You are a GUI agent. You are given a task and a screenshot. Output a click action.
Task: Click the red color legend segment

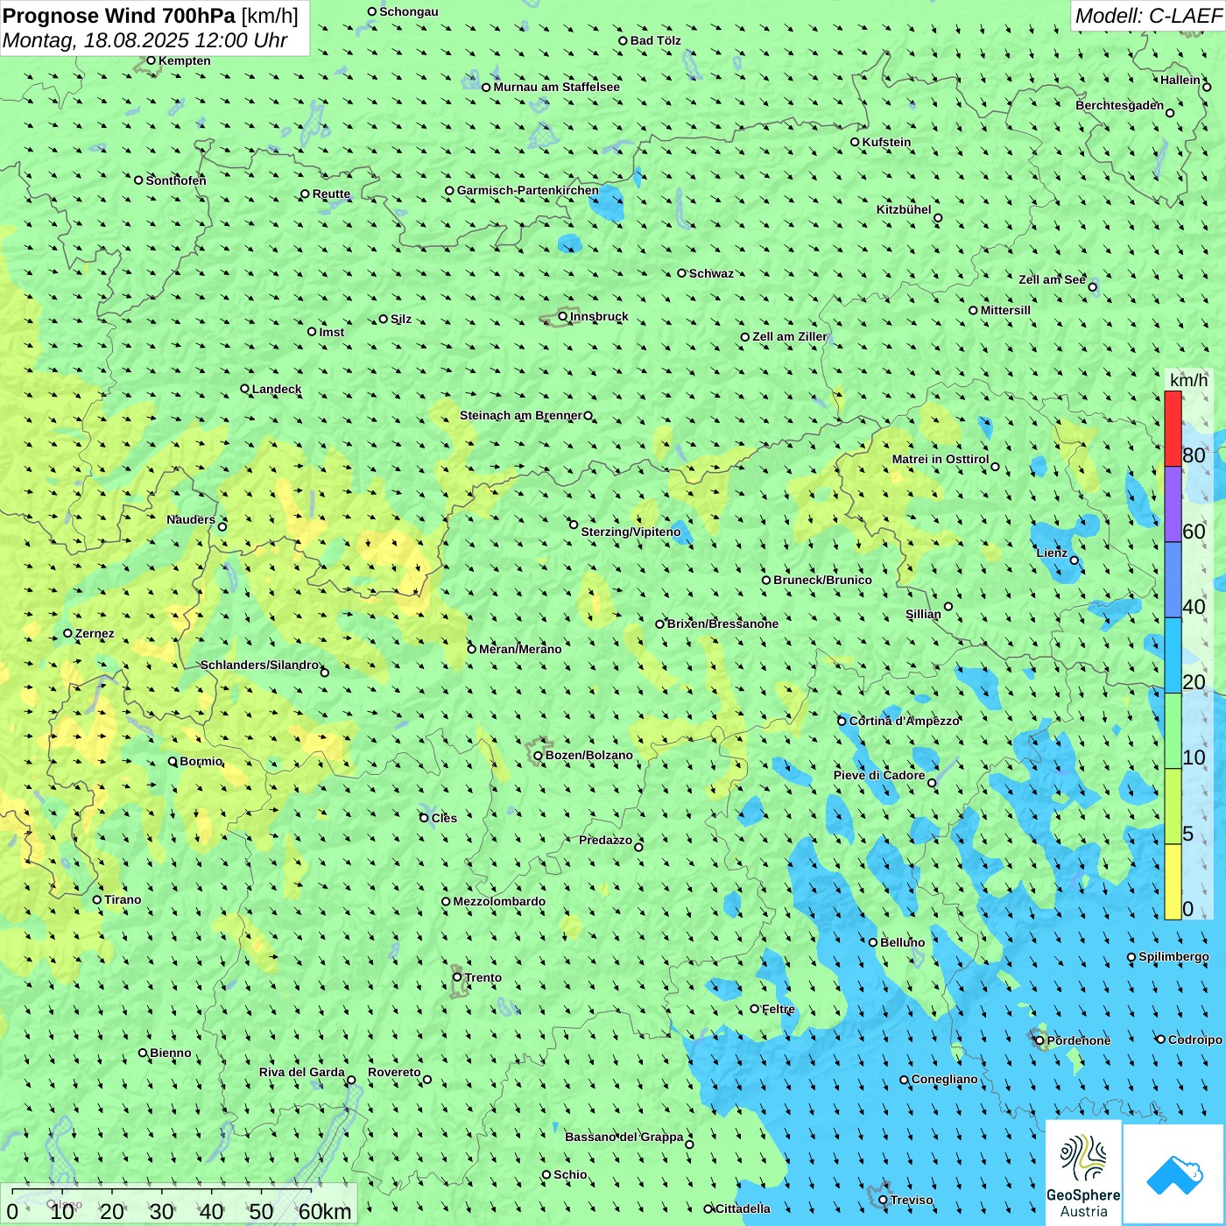1173,429
